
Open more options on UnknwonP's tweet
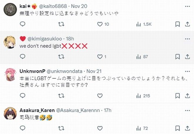coord(187,71)
